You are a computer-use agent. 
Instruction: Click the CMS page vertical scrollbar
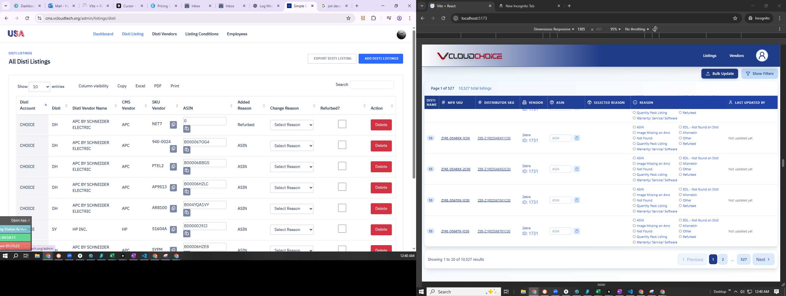point(414,104)
